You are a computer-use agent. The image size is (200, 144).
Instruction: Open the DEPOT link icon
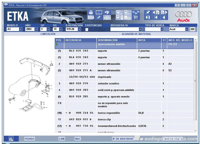click(x=127, y=13)
